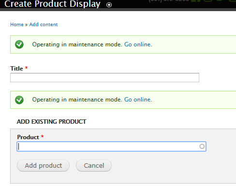Click the autocomplete throbber circle in the Product field
This screenshot has width=236, height=188.
tap(202, 146)
